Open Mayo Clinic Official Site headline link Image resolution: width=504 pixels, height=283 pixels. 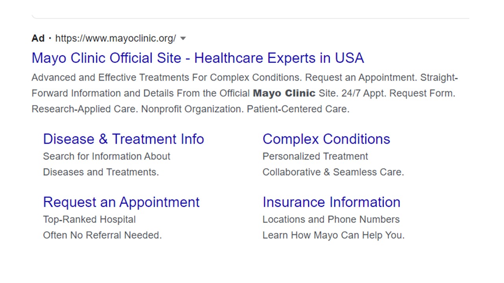click(x=198, y=58)
